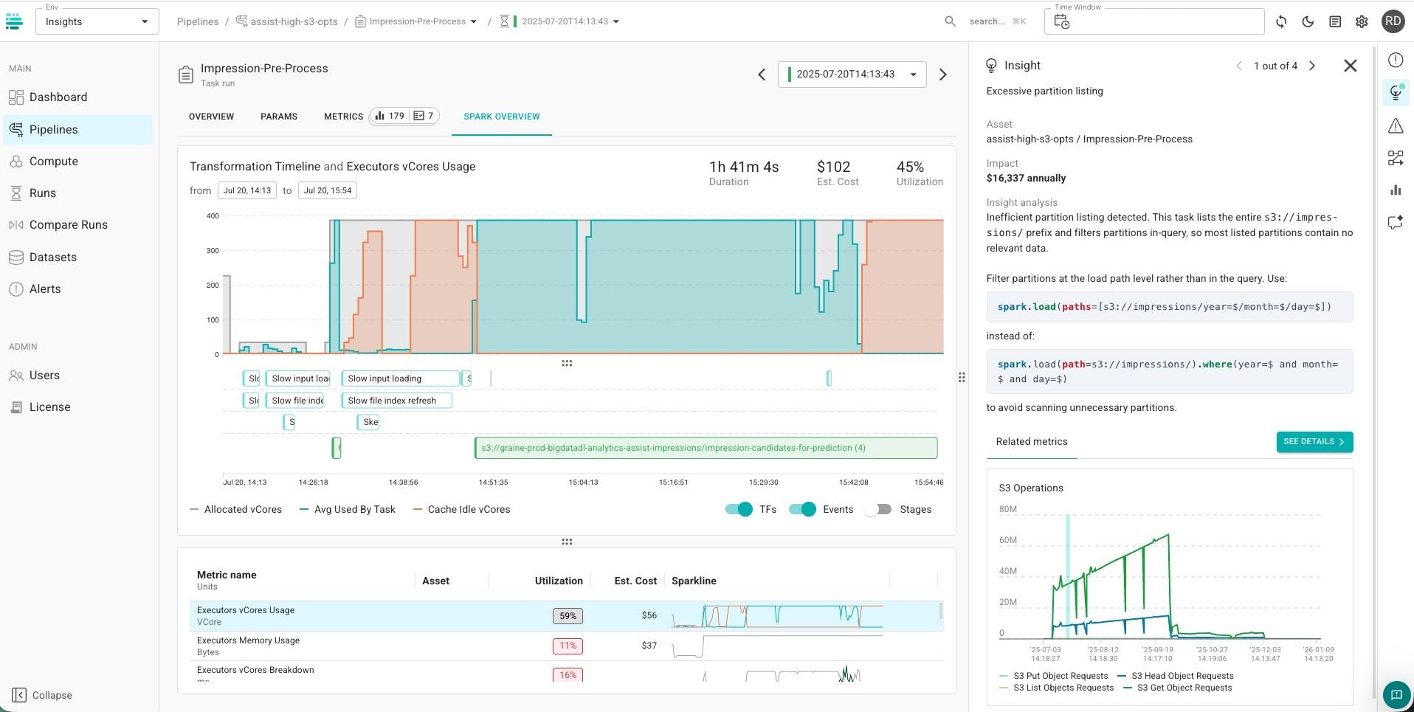The height and width of the screenshot is (712, 1414).
Task: Toggle S3 Head Object Requests legend
Action: tap(1176, 676)
